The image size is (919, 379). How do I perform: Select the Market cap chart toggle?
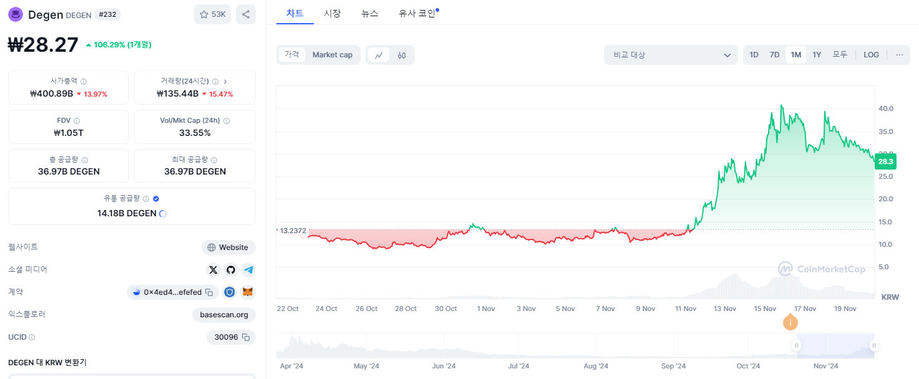tap(333, 55)
